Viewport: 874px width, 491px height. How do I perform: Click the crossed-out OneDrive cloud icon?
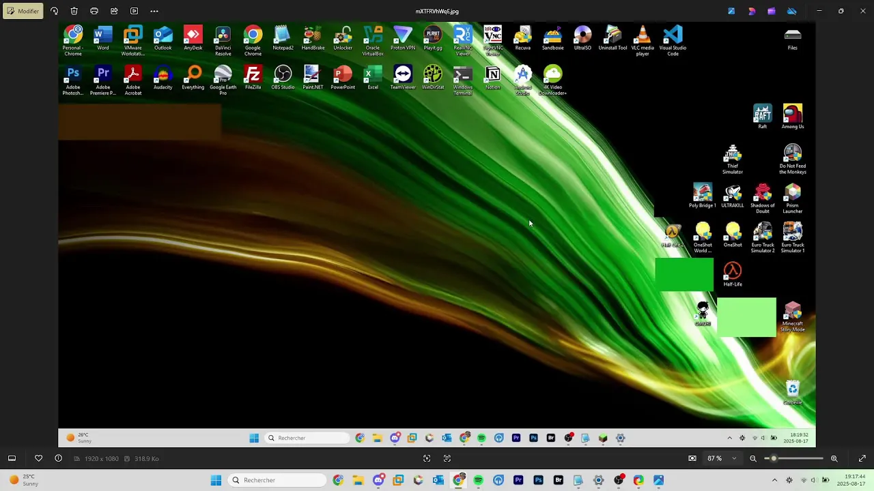(x=792, y=11)
